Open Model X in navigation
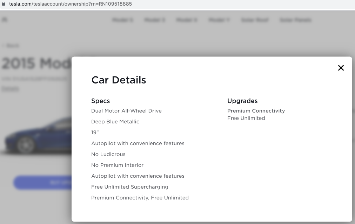 pyautogui.click(x=187, y=20)
